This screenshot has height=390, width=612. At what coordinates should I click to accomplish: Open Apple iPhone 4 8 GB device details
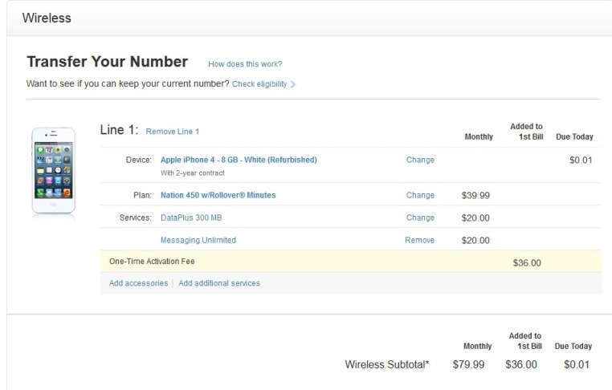point(239,160)
